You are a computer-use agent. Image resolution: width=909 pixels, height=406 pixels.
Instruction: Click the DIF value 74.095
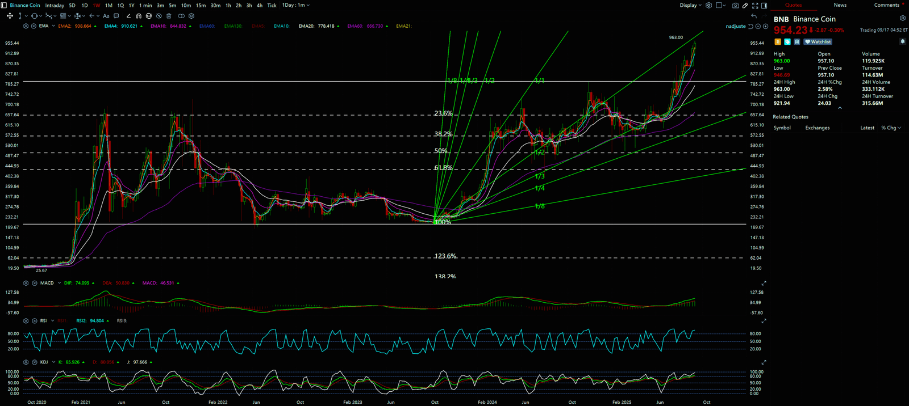(82, 283)
